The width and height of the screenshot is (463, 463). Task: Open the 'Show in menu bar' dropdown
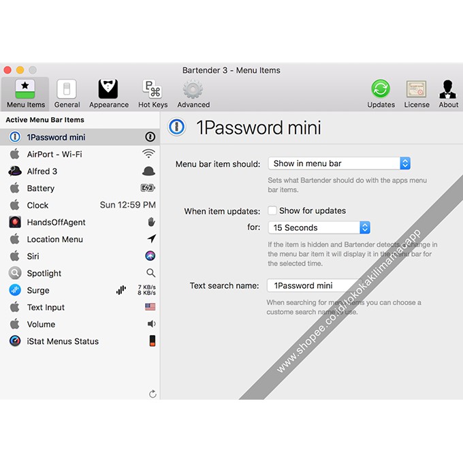[339, 163]
